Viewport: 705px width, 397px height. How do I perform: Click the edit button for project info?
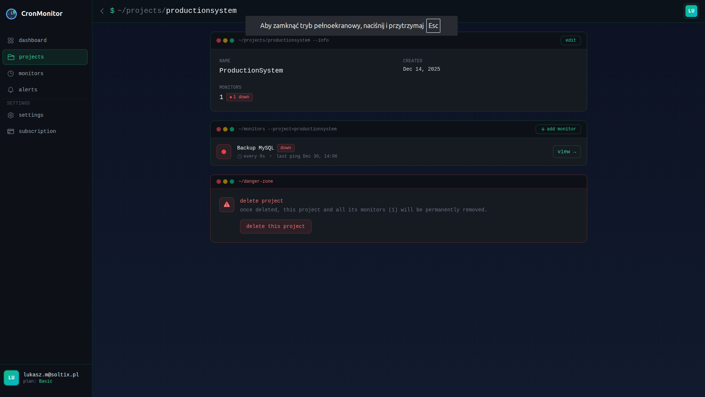570,41
